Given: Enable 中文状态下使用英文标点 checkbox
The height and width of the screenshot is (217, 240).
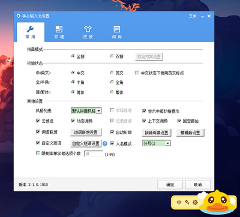Looking at the screenshot, I should tap(137, 73).
